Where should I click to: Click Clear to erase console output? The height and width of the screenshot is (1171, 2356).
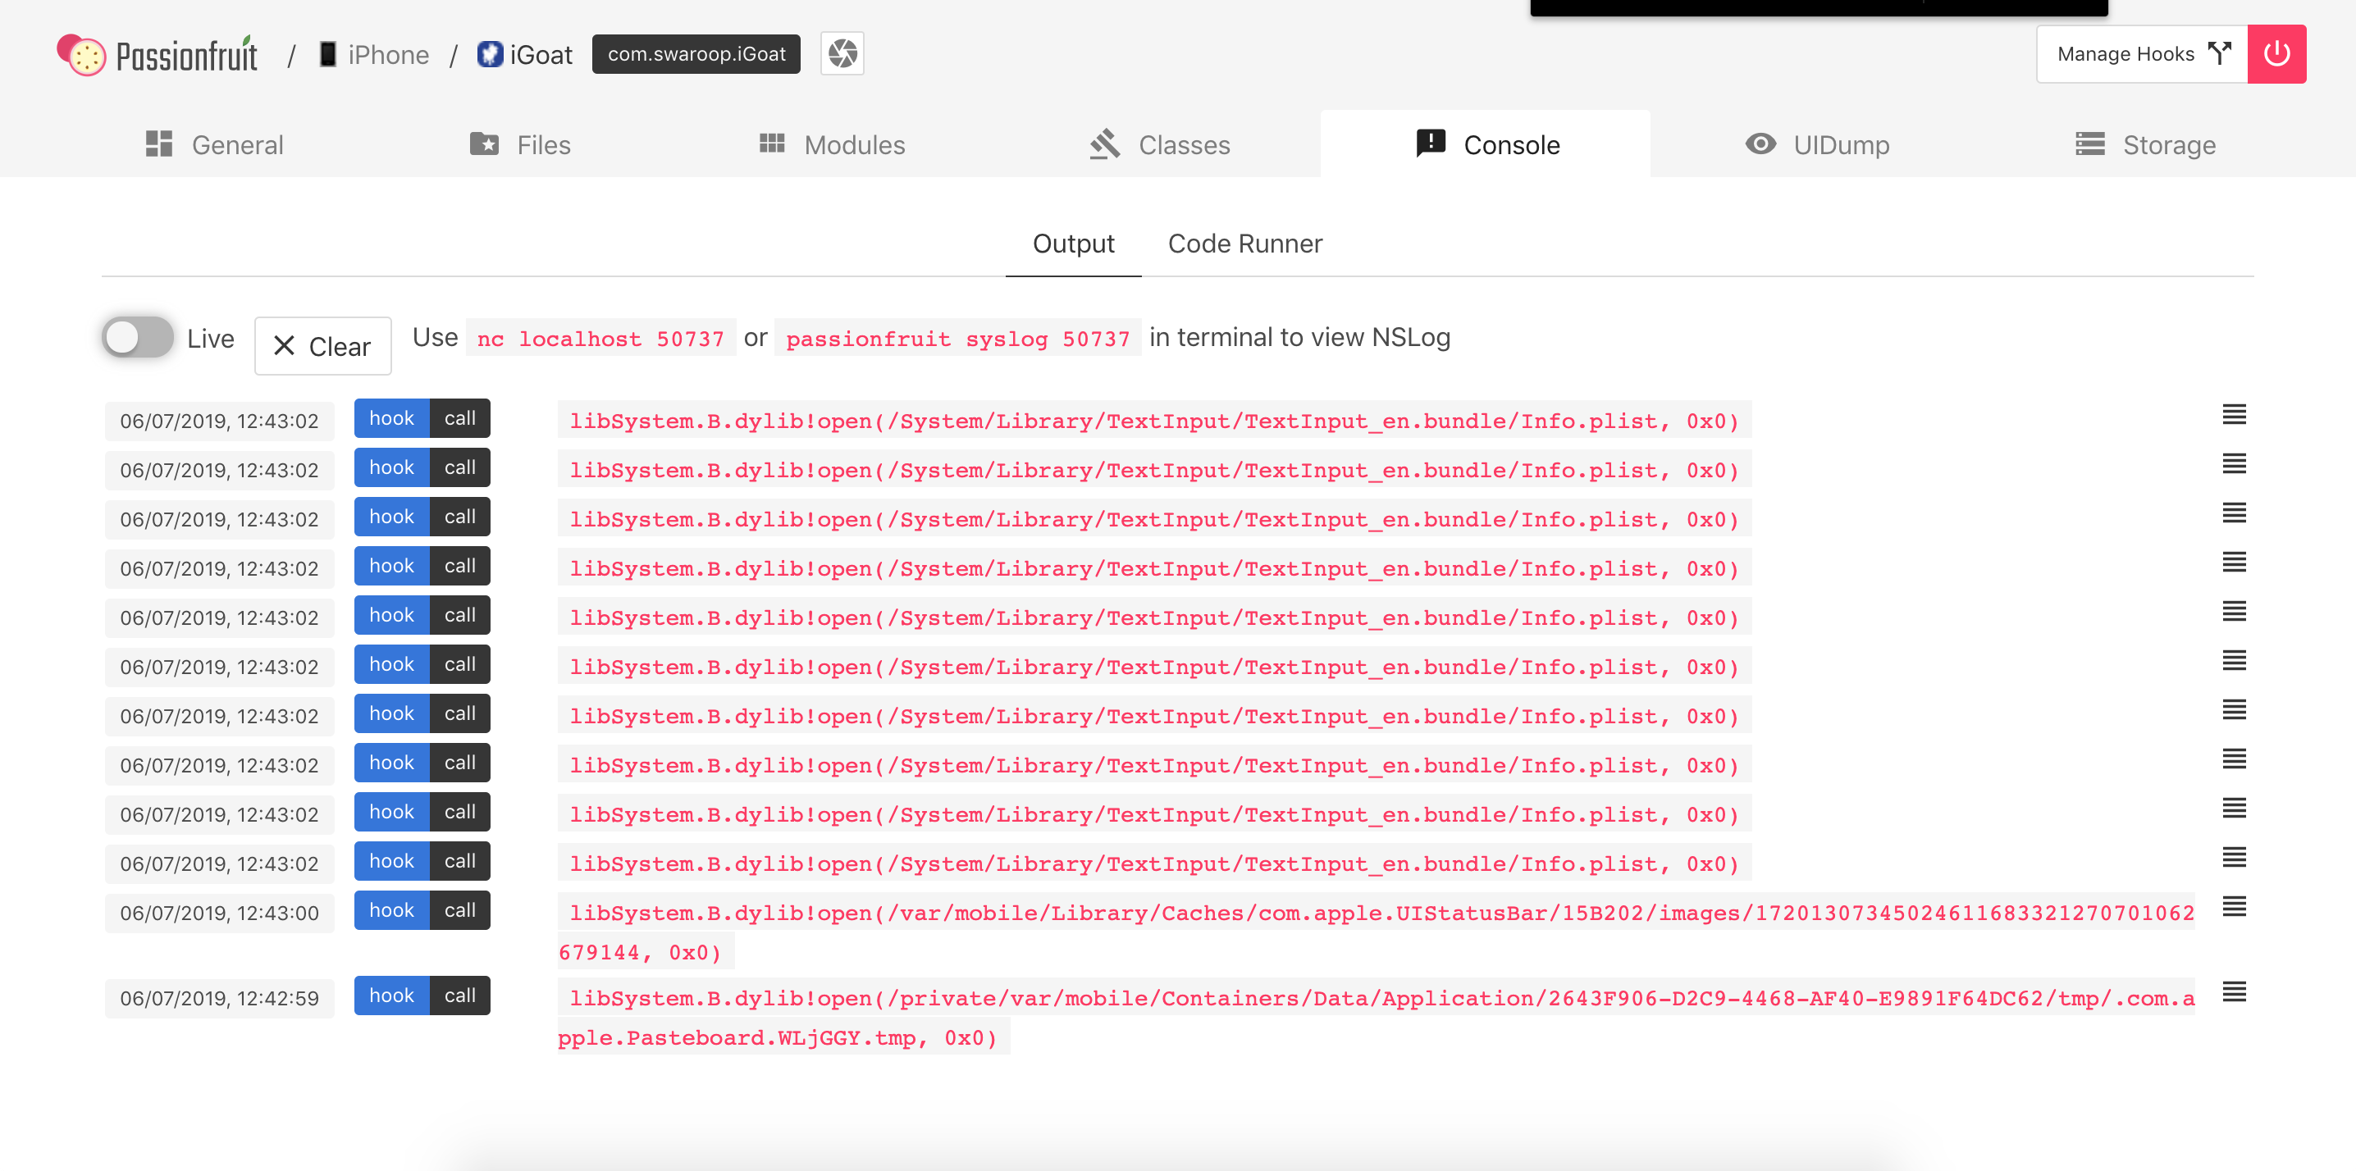point(322,345)
